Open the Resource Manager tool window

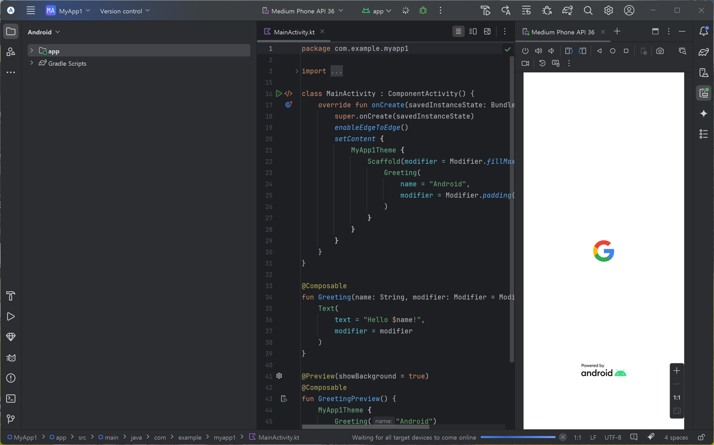(x=11, y=52)
